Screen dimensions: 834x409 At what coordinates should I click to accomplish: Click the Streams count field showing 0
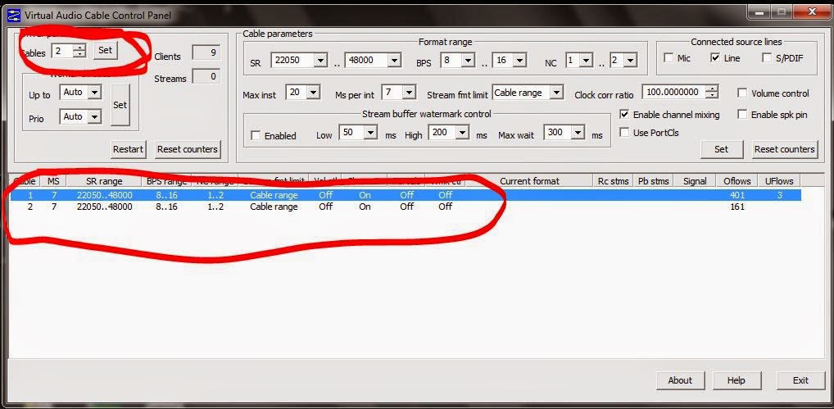(x=206, y=76)
